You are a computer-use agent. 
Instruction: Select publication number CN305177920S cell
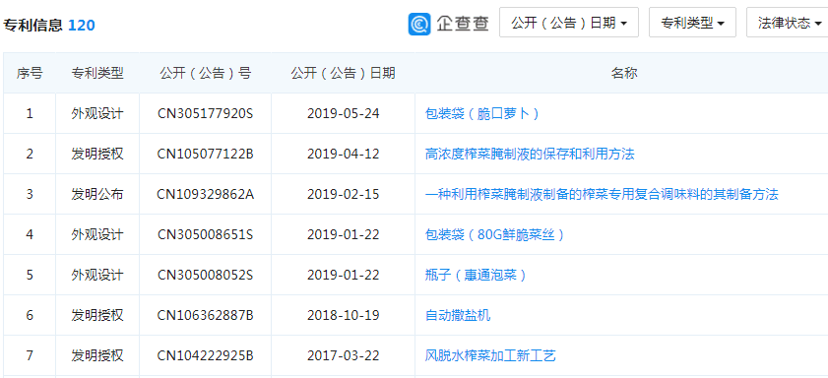(x=206, y=113)
